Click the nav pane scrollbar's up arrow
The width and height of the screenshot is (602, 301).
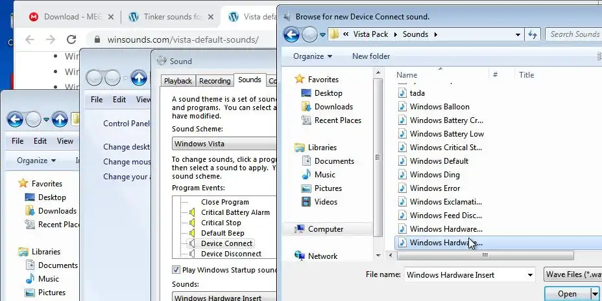click(378, 72)
